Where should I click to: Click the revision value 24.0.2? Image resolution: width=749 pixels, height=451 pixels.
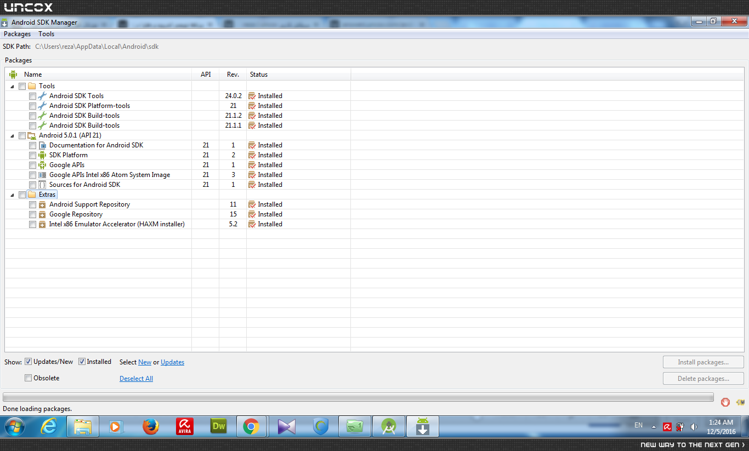pos(233,96)
